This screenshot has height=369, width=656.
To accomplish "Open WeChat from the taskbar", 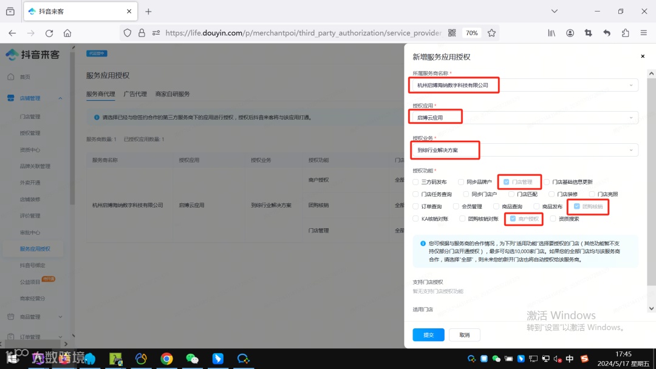I will pos(192,359).
